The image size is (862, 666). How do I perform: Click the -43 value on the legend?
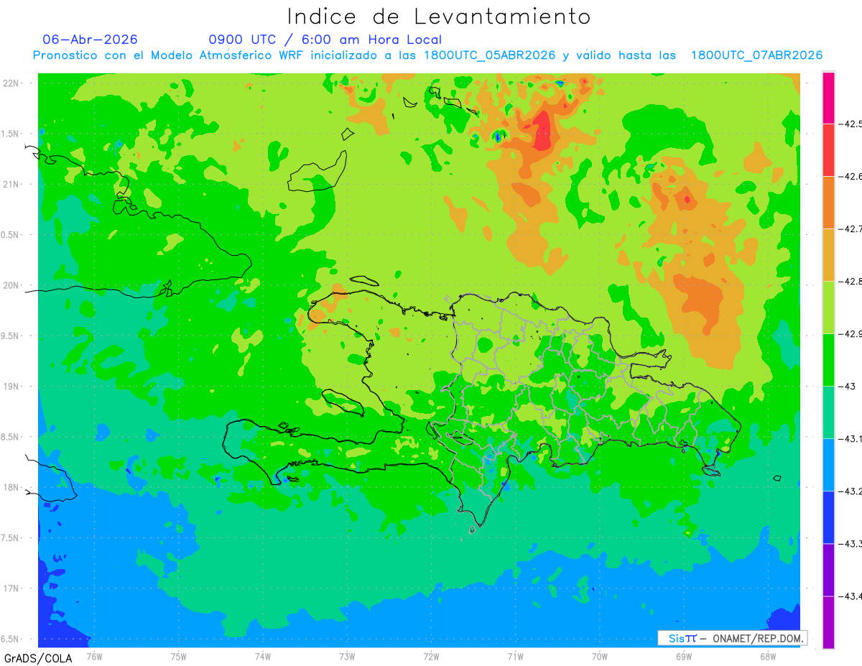848,387
